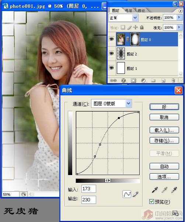Image resolution: width=185 pixels, height=222 pixels.
Task: Click the black point eyedropper in Curves
Action: (155, 190)
